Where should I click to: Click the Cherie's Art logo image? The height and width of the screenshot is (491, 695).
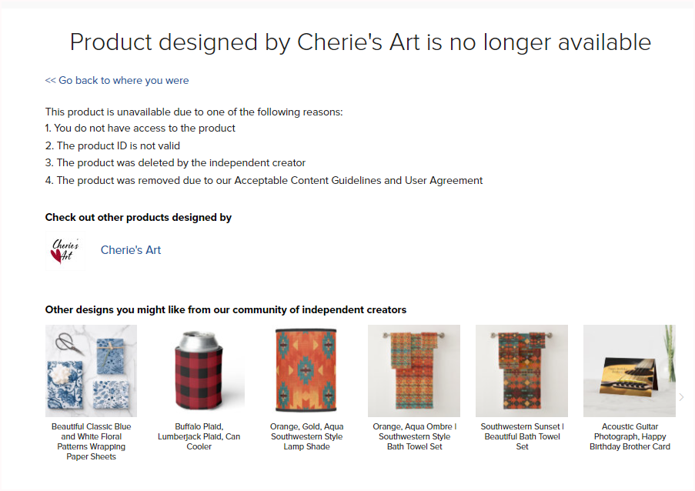pyautogui.click(x=65, y=250)
